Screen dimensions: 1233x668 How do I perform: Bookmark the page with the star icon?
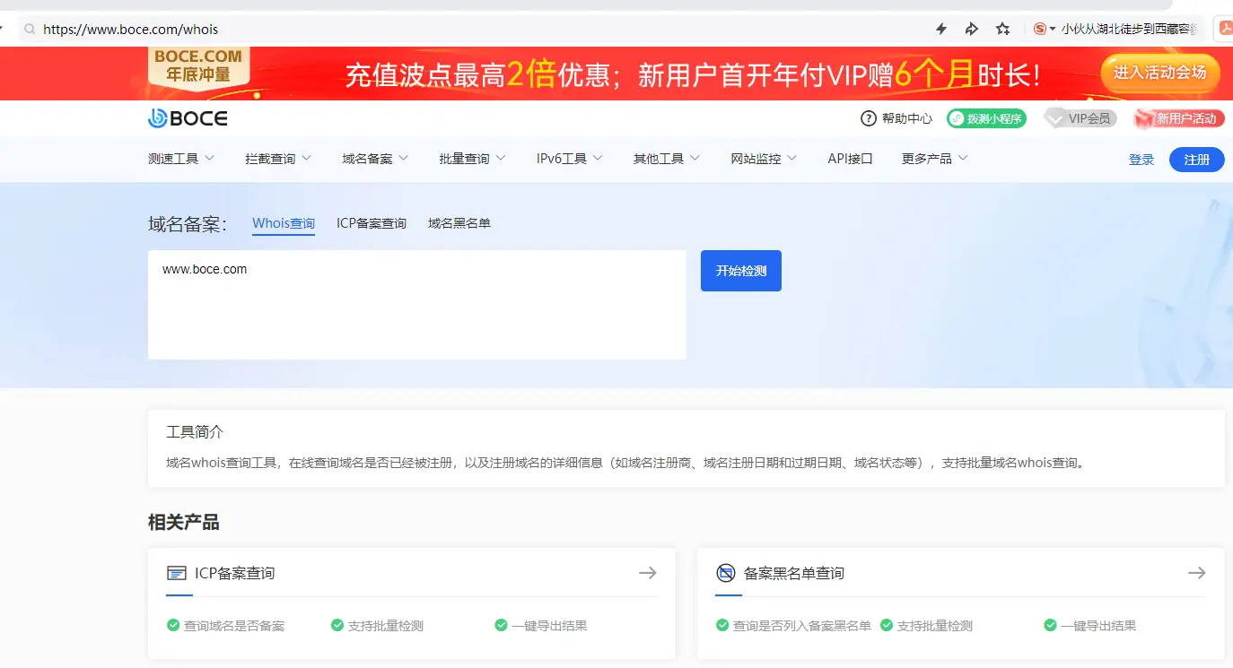[1002, 29]
